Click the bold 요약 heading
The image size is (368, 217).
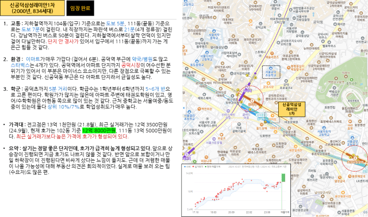[x=13, y=148]
